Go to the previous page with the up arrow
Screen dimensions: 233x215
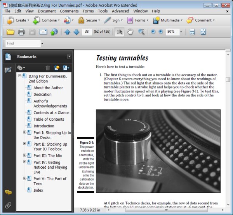click(x=67, y=32)
